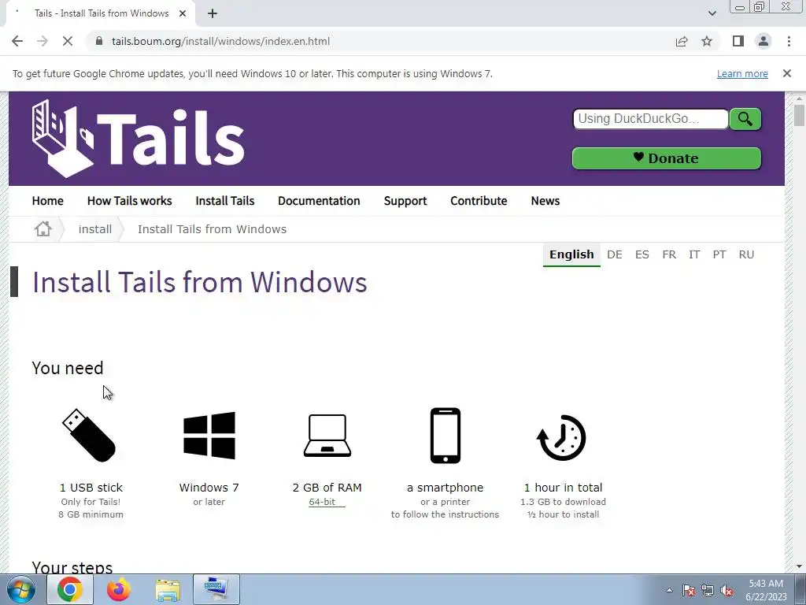Viewport: 806px width, 605px height.
Task: Click the 1 USB stick label
Action: [x=91, y=488]
